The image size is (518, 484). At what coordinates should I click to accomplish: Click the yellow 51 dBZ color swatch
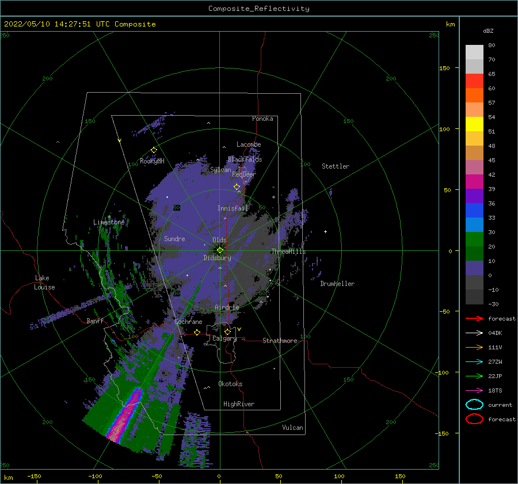pyautogui.click(x=474, y=124)
